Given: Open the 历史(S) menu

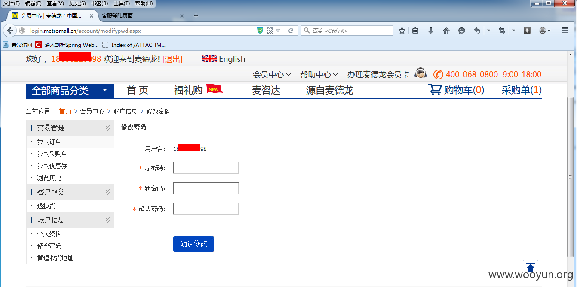Looking at the screenshot, I should (77, 3).
